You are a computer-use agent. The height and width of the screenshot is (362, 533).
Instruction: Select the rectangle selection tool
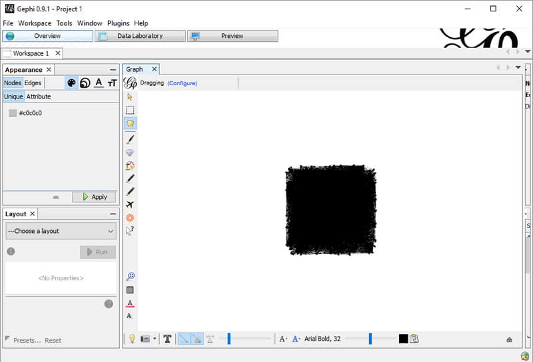(130, 110)
